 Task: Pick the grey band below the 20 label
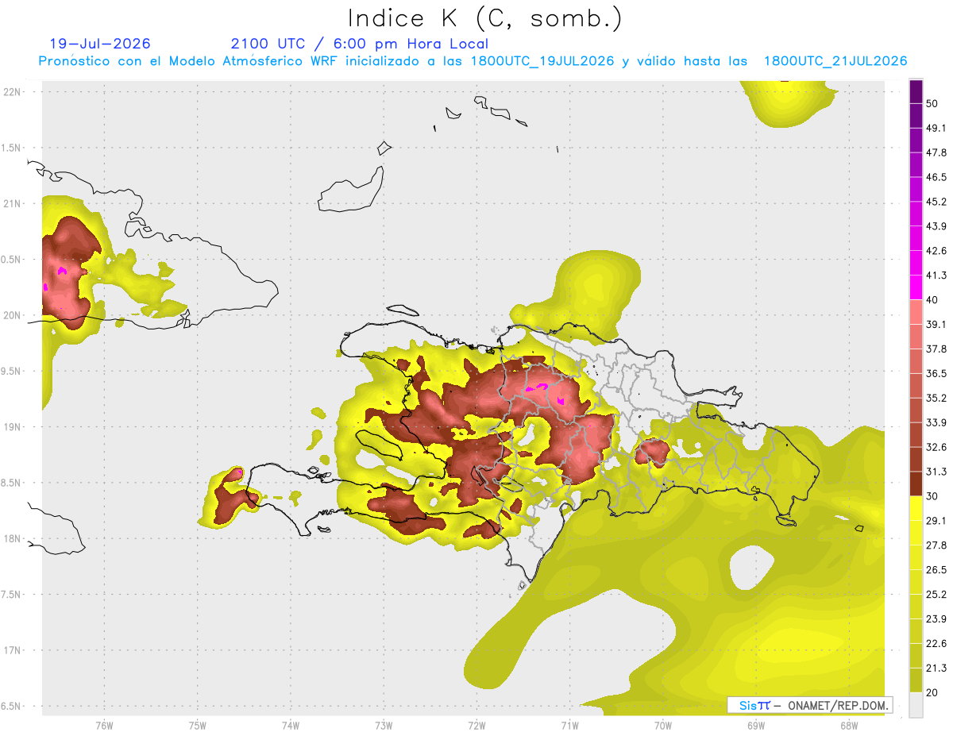pyautogui.click(x=916, y=705)
